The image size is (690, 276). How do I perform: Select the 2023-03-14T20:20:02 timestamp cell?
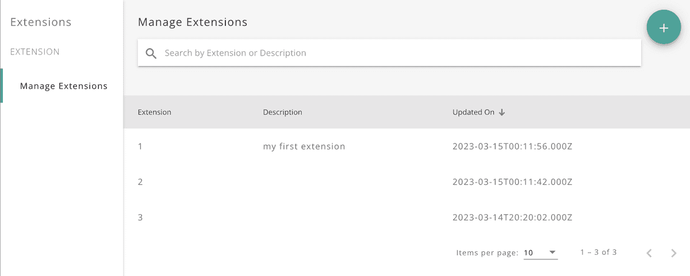pyautogui.click(x=512, y=217)
